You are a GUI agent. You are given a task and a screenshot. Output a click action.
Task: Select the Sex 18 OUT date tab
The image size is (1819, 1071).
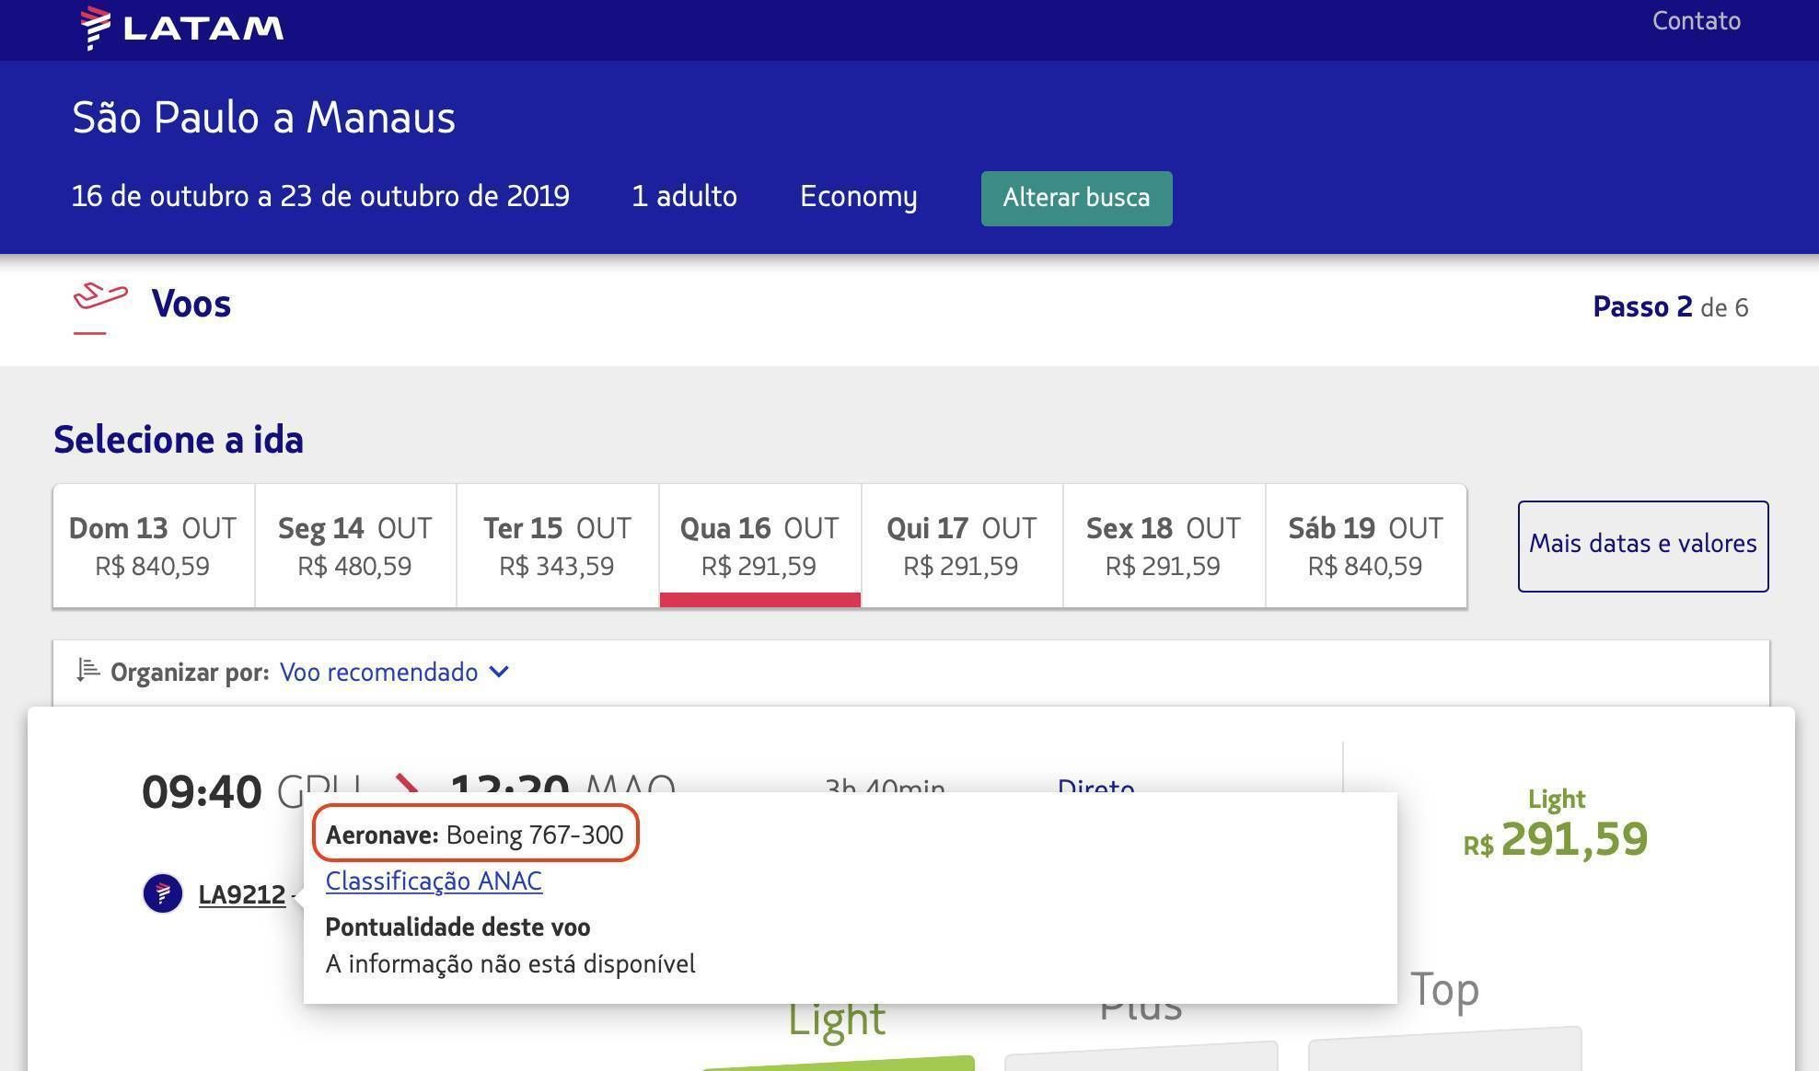(x=1164, y=546)
